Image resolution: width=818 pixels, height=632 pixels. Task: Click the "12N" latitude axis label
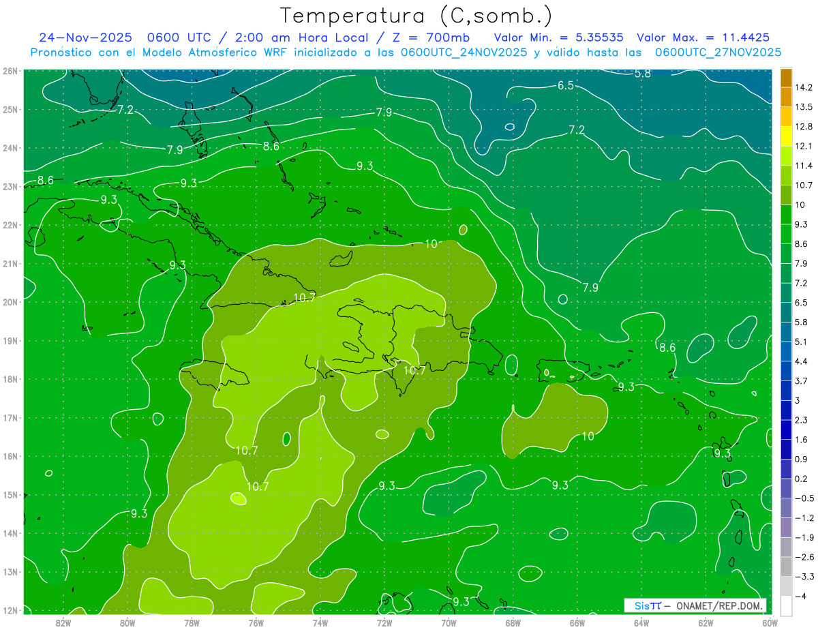click(10, 610)
